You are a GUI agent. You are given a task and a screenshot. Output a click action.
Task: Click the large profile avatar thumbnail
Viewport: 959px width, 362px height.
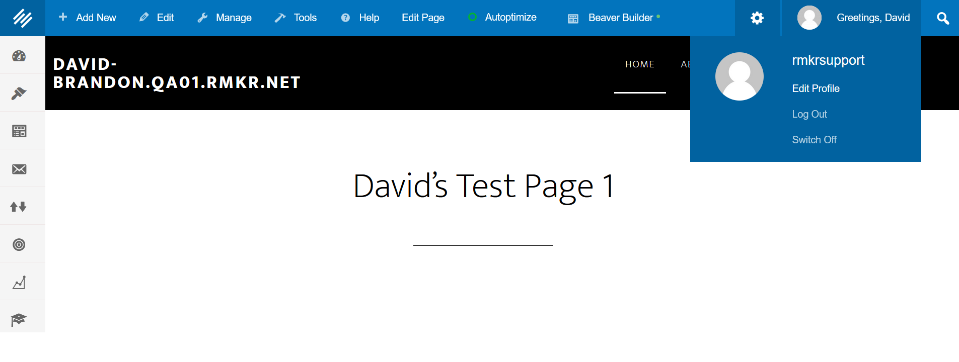click(x=739, y=76)
